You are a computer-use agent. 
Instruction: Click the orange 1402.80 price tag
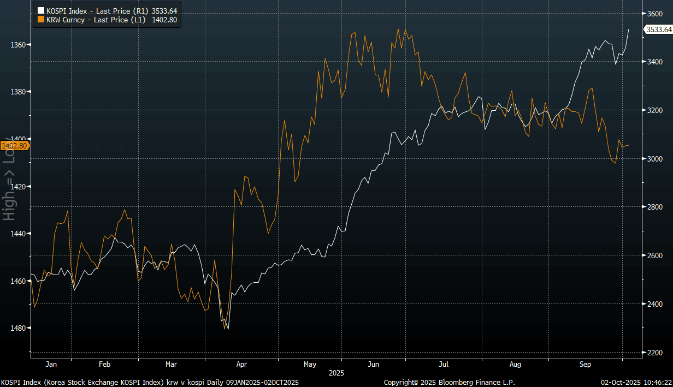(15, 146)
